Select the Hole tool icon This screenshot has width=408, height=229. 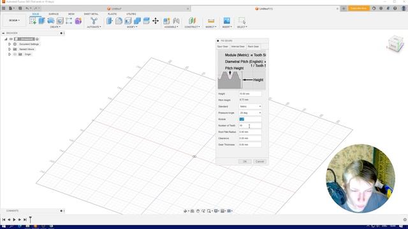60,21
